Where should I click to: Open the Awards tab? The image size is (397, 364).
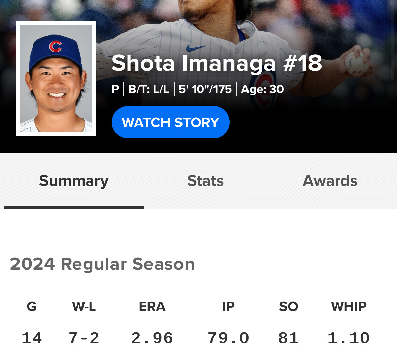(x=330, y=181)
